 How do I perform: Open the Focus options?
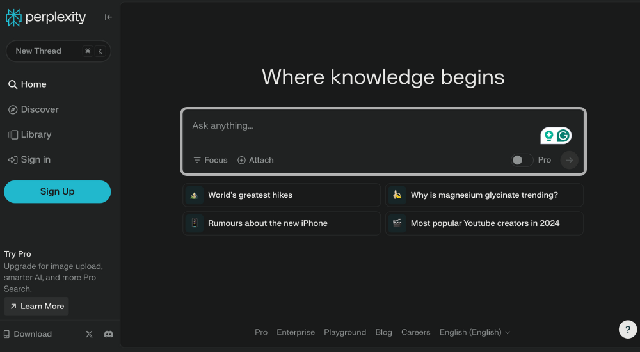(x=210, y=160)
